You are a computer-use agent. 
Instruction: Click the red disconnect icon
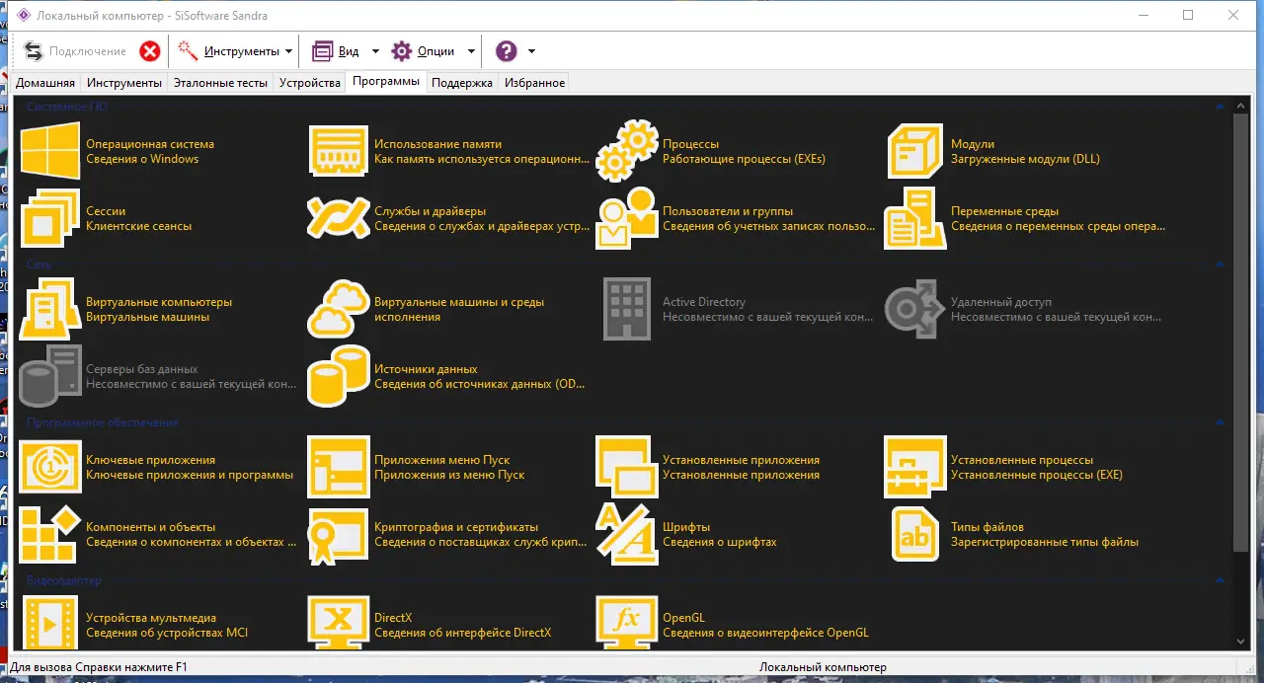149,50
